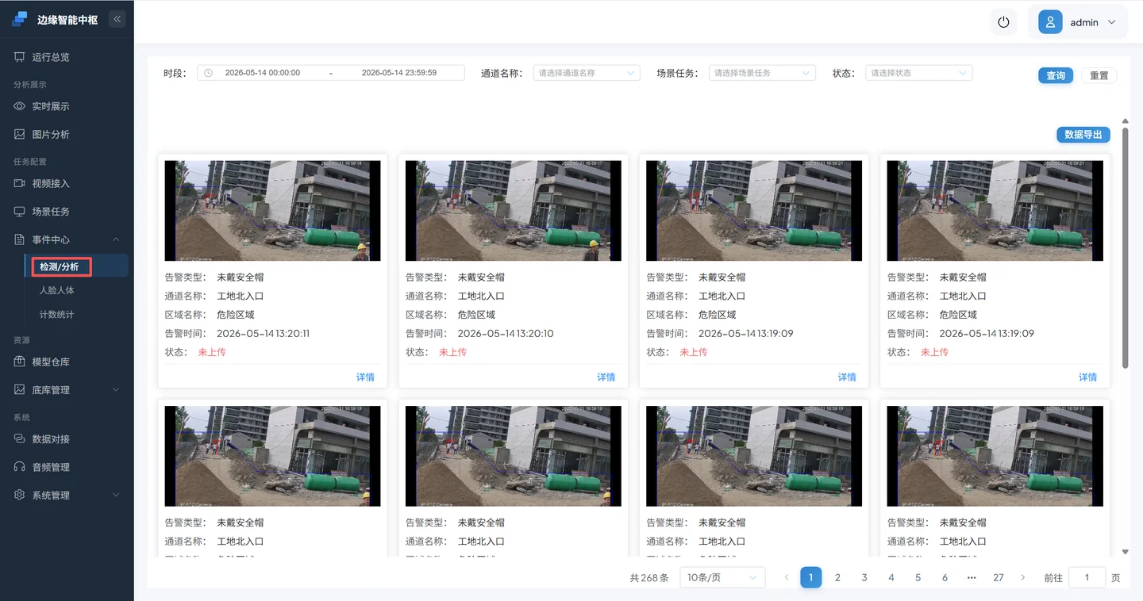Go to page 4
This screenshot has width=1143, height=601.
[x=891, y=577]
